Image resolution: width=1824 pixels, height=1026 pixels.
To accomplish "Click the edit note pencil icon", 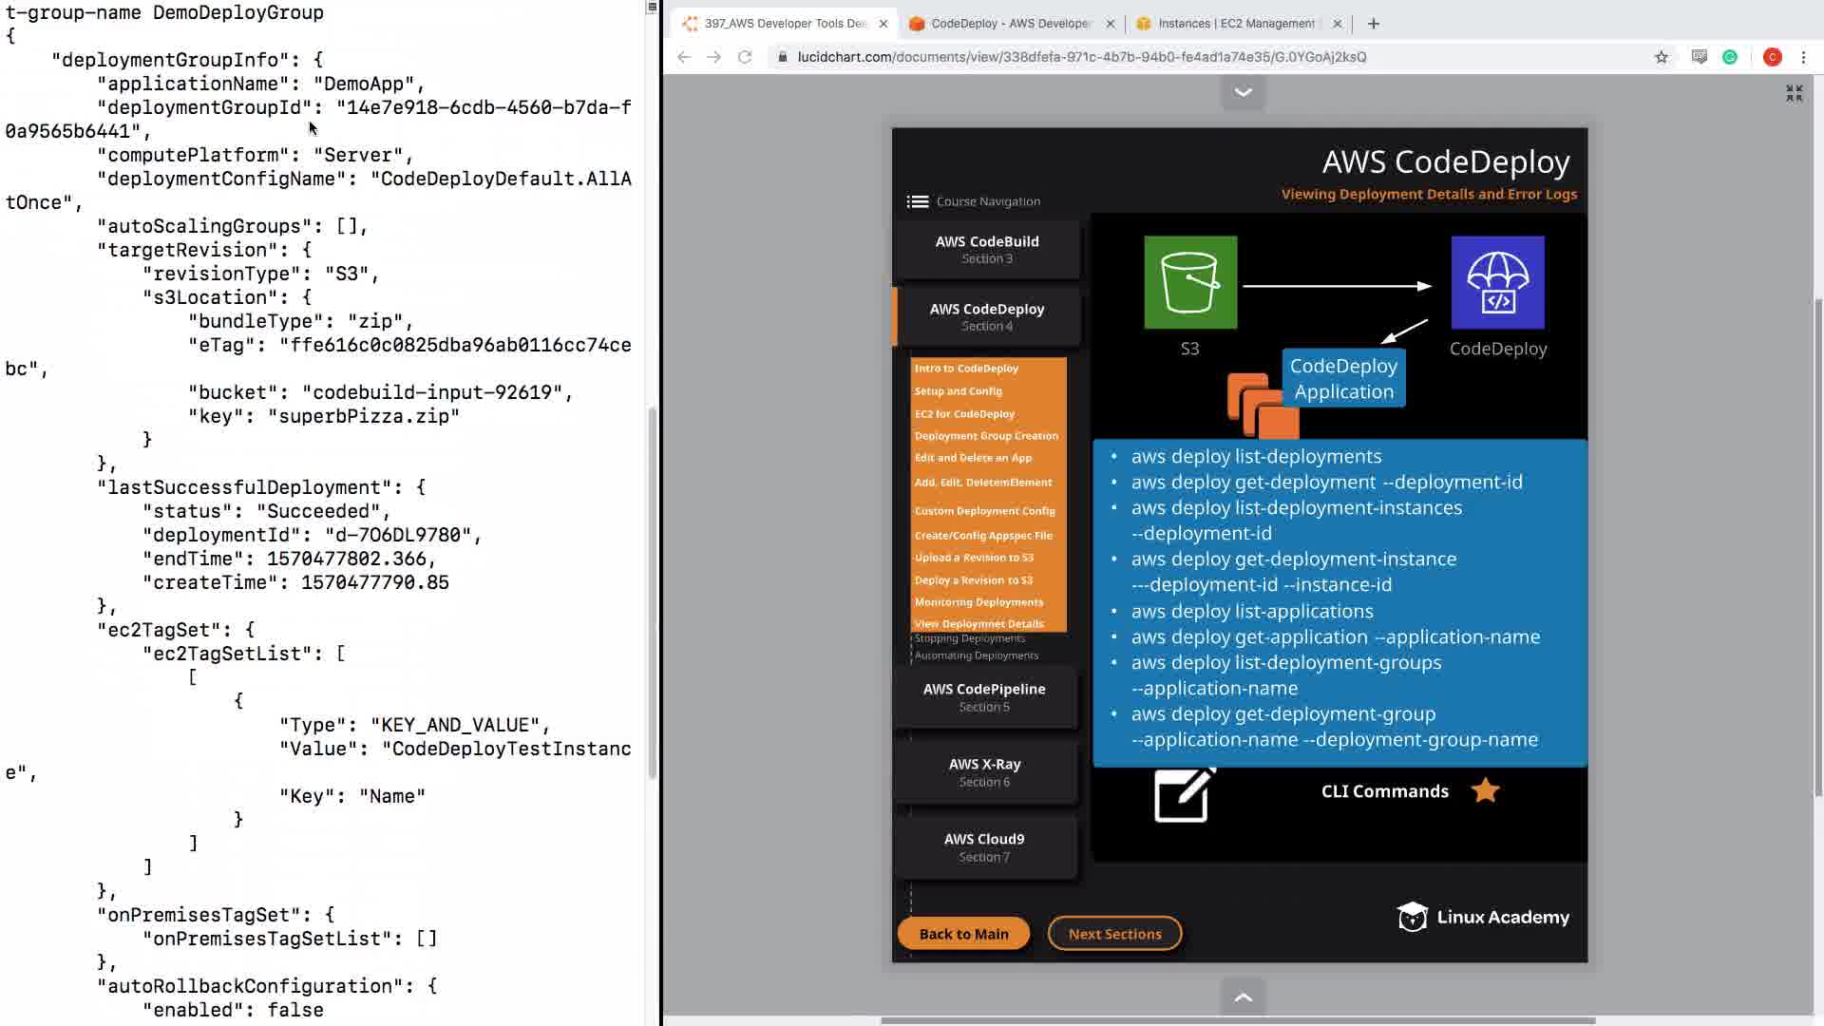I will pos(1184,794).
